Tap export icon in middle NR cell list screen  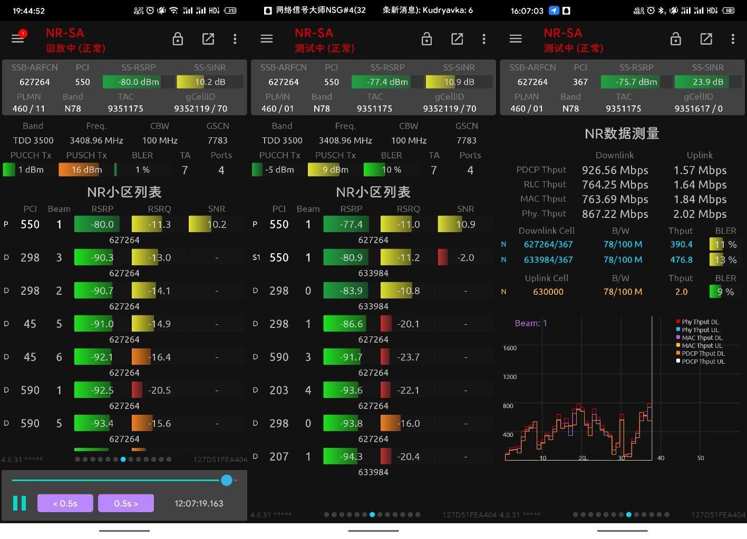[x=457, y=39]
